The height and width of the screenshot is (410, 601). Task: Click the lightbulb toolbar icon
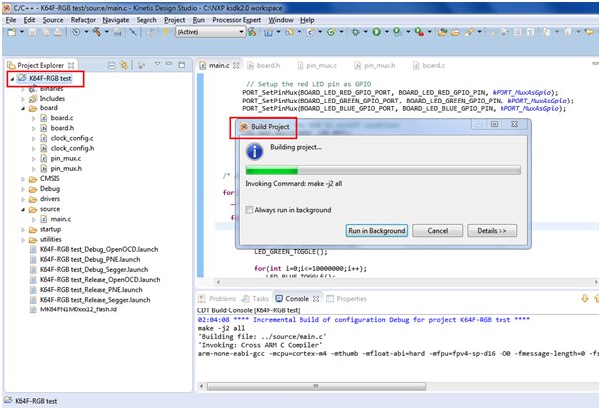pos(165,32)
